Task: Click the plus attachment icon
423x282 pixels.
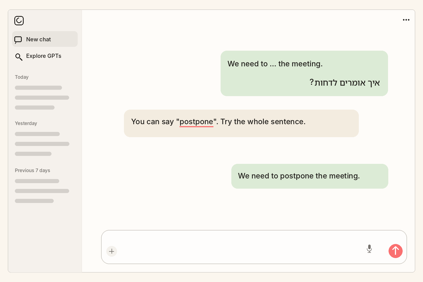Action: (112, 251)
